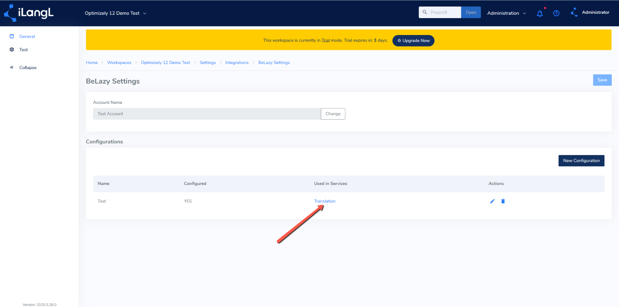Click the Used in Services column header
Screen dimensions: 619x307
pyautogui.click(x=330, y=184)
